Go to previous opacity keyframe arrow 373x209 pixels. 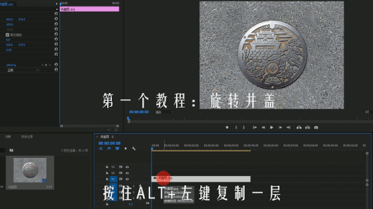point(43,65)
